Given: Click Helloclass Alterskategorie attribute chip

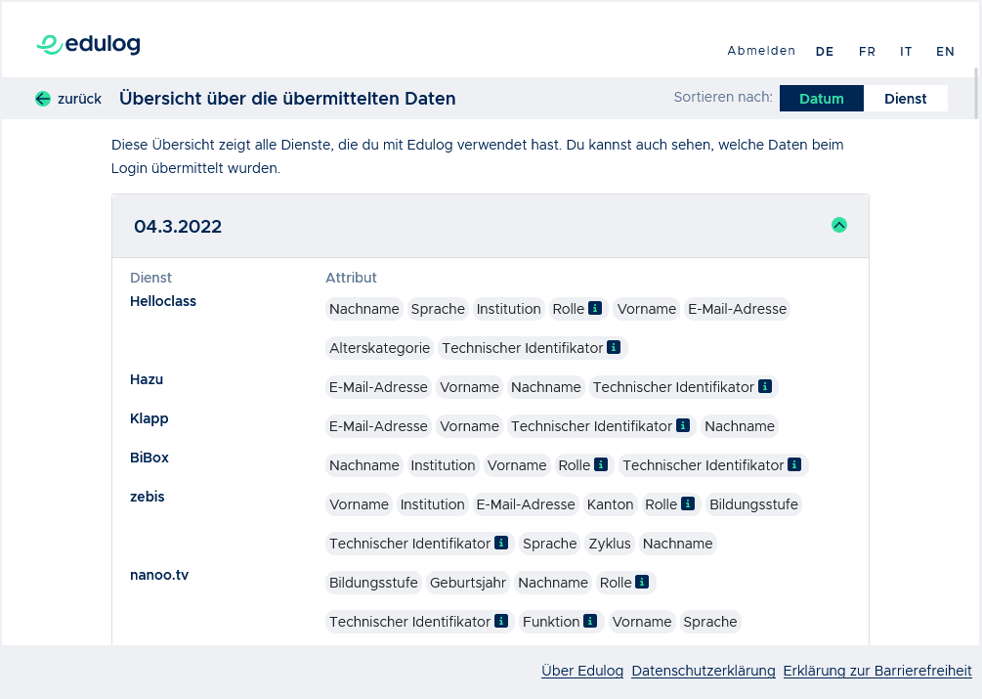Looking at the screenshot, I should pos(379,348).
